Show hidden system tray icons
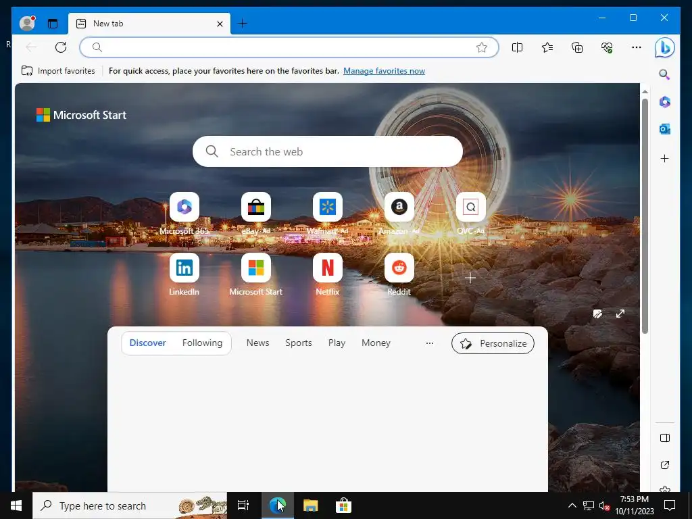Screen dimensions: 692x519 572,505
